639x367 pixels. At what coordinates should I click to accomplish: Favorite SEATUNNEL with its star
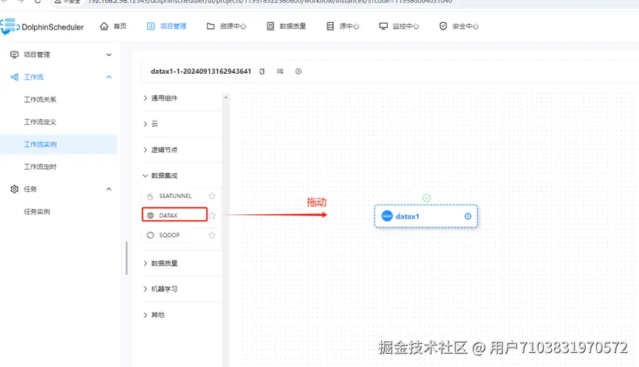212,196
